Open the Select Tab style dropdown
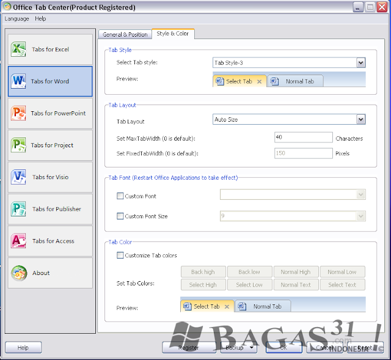Screen dimensions: 391x360 (360, 62)
